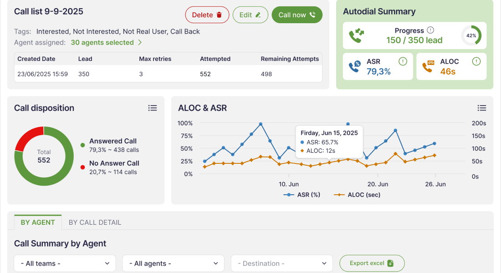The width and height of the screenshot is (501, 273).
Task: Toggle Answered Call legend item
Action: [112, 142]
